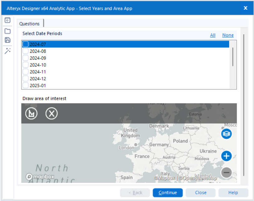
Task: Click the magic wand icon
Action: 7,51
